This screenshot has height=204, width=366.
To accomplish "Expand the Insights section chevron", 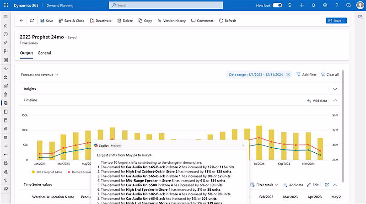I will 335,89.
